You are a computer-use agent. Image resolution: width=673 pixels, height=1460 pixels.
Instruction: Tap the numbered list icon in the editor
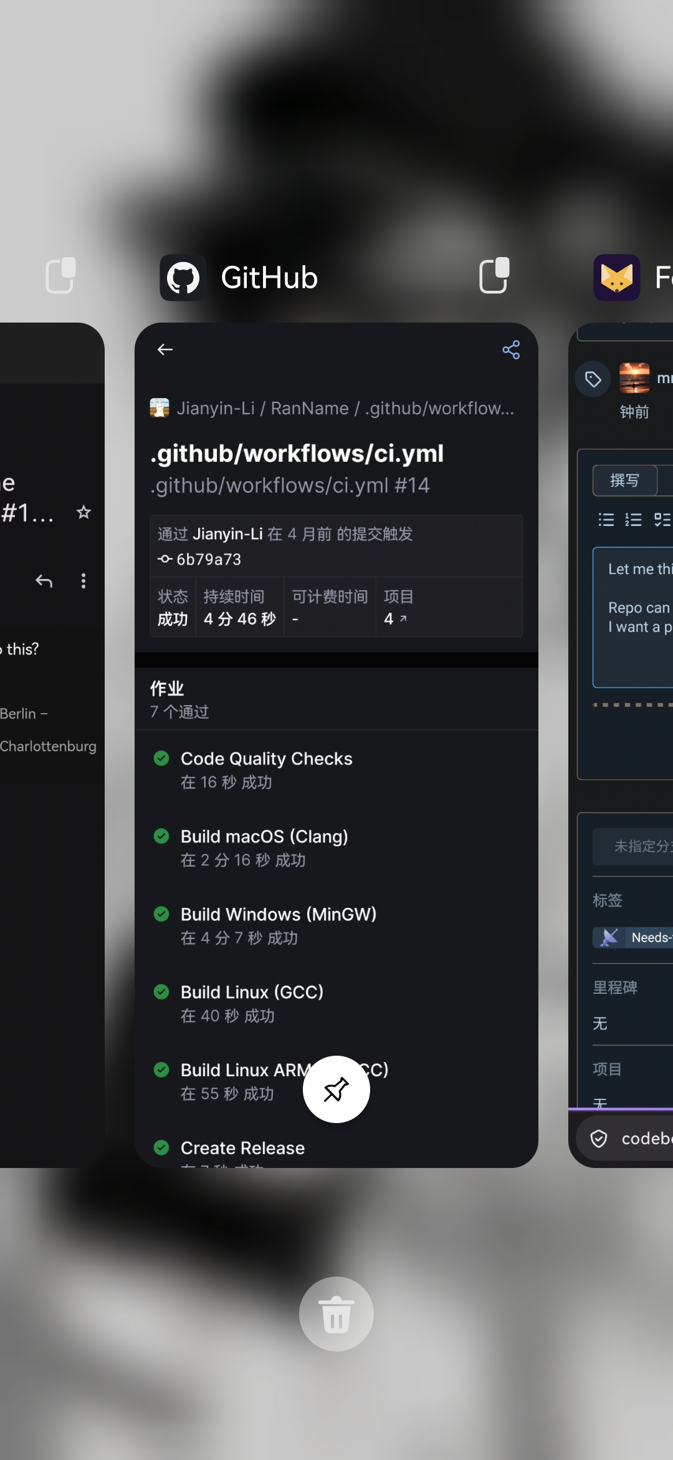[x=633, y=520]
